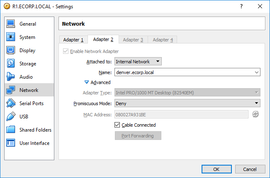The width and height of the screenshot is (270, 178).
Task: Toggle the Cable Connected checkbox
Action: point(117,125)
